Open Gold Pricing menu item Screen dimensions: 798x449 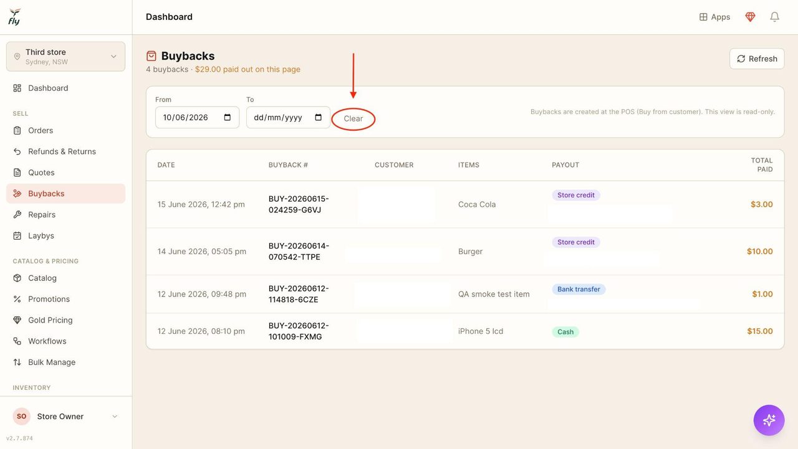[x=65, y=320]
